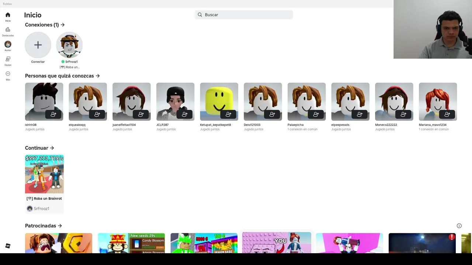Click the info icon beside Patrocinadas
This screenshot has height=265, width=472.
point(459,226)
